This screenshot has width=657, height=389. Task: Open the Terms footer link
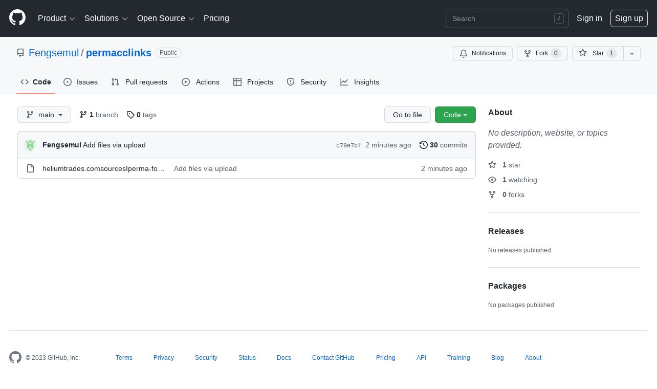(x=124, y=358)
